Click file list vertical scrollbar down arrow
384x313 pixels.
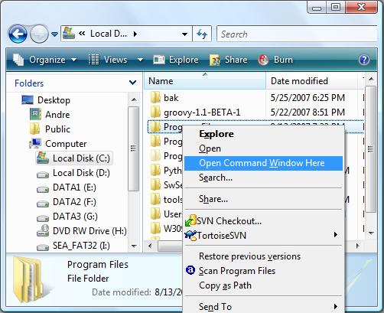[x=371, y=233]
